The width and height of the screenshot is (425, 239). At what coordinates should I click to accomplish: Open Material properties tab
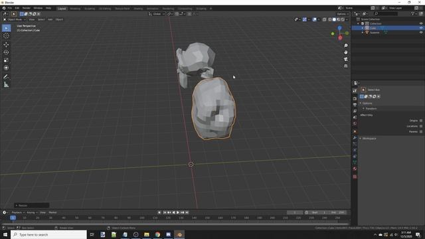pyautogui.click(x=355, y=169)
